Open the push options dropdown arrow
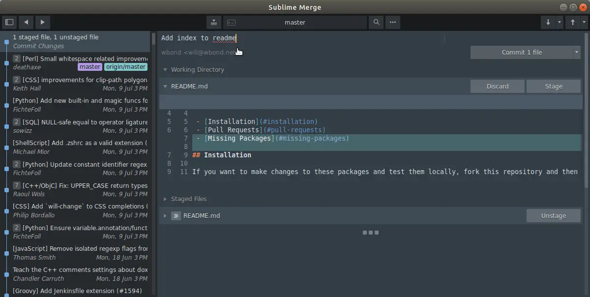 [584, 22]
